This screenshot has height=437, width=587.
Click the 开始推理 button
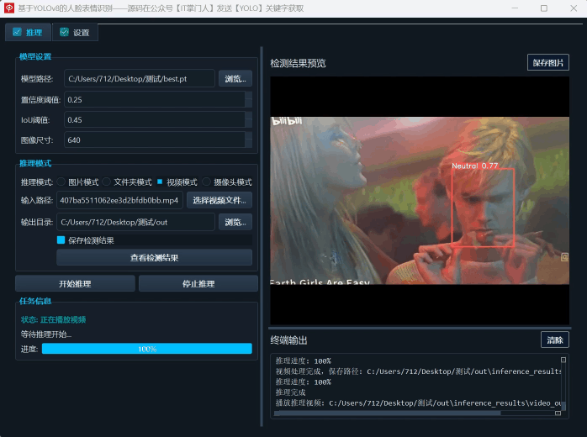[75, 283]
